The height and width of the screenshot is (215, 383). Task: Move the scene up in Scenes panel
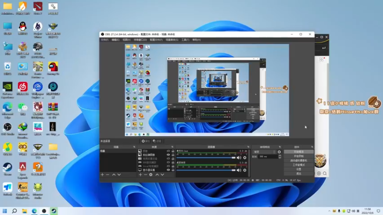[x=114, y=174]
